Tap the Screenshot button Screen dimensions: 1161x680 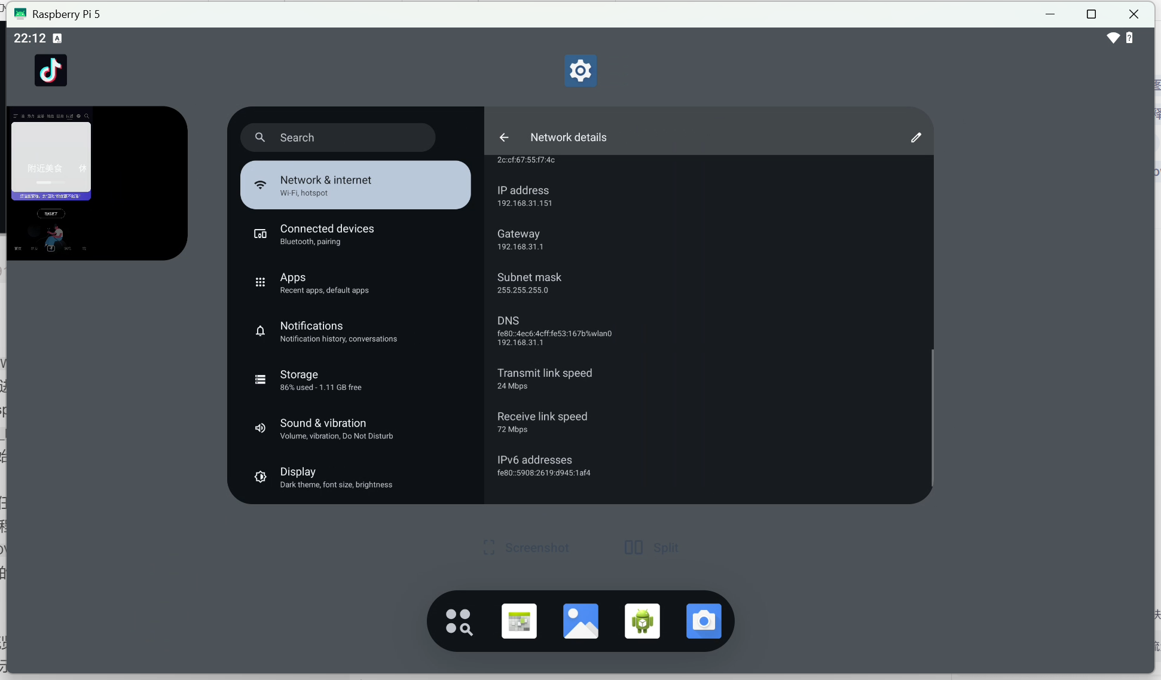point(526,548)
